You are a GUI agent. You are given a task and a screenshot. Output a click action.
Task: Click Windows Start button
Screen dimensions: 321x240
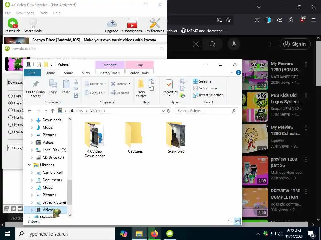[x=8, y=234]
